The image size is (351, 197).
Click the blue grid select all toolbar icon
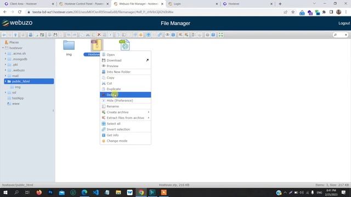(x=149, y=35)
